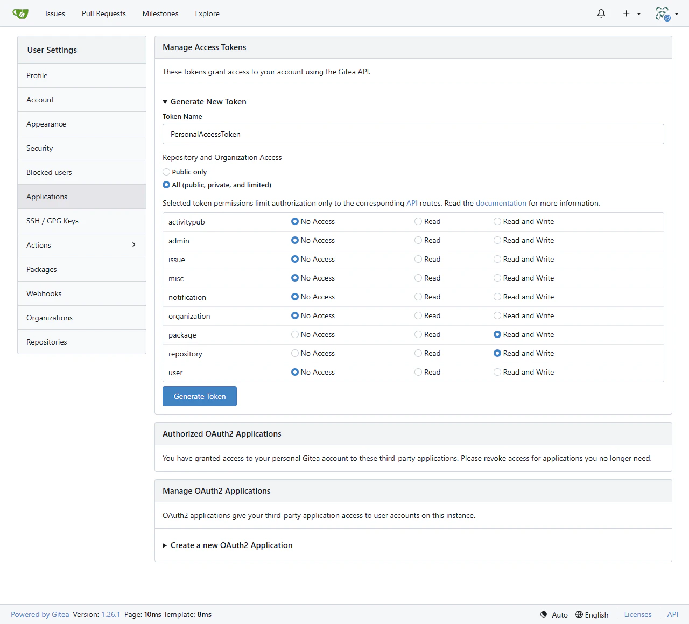Collapse the Generate New Token section

pos(205,101)
